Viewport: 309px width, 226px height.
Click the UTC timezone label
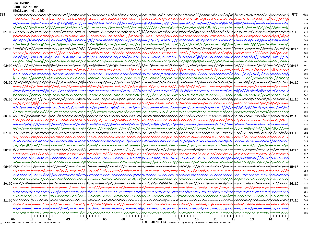pos(295,15)
